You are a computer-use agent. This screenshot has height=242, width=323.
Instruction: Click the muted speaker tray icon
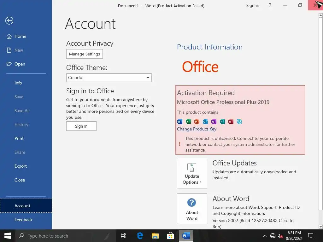coord(280,236)
